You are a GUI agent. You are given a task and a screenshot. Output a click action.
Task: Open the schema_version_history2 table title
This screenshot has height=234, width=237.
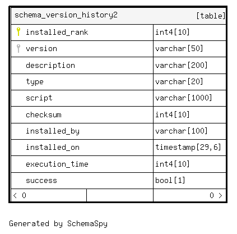click(x=66, y=15)
